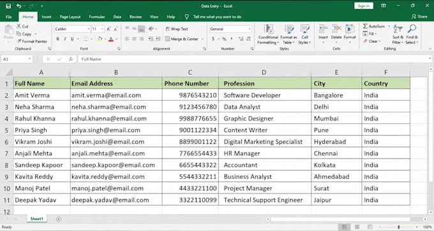Viewport: 434px width, 231px height.
Task: Add new sheet with plus icon
Action: (59, 219)
